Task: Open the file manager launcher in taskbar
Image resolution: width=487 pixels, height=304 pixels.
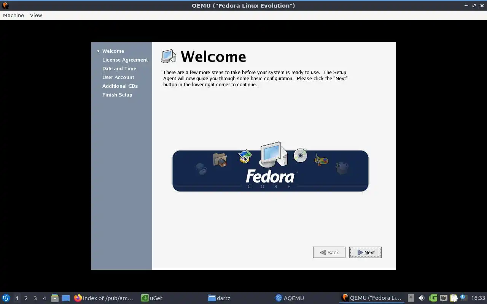Action: (x=55, y=298)
